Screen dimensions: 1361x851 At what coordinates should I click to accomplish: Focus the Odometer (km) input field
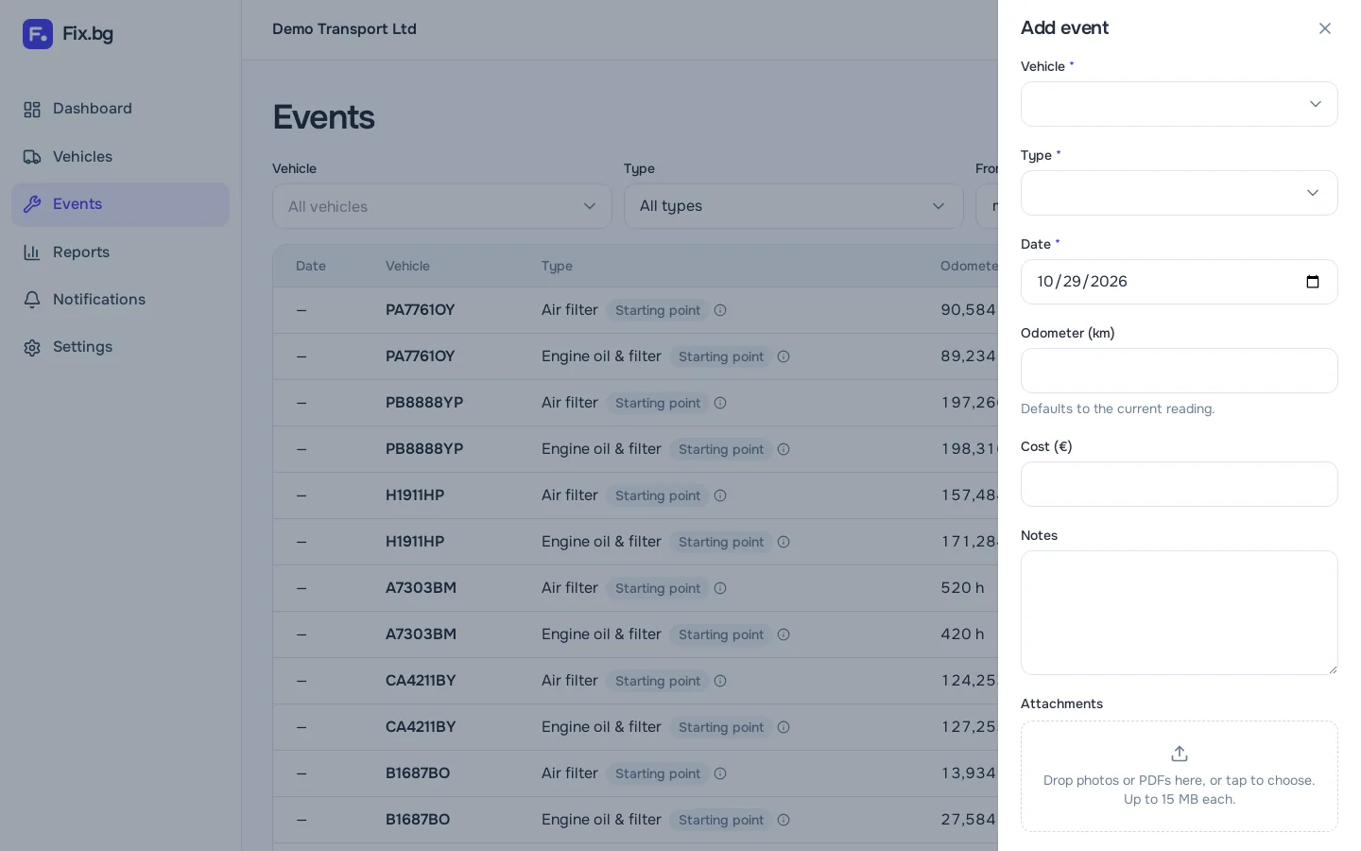(1180, 371)
